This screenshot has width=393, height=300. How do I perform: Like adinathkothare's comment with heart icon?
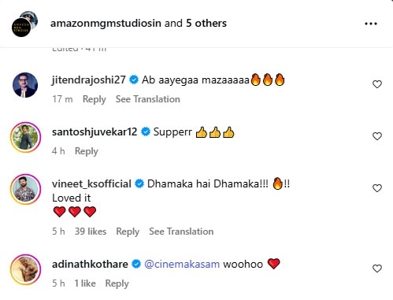[377, 269]
